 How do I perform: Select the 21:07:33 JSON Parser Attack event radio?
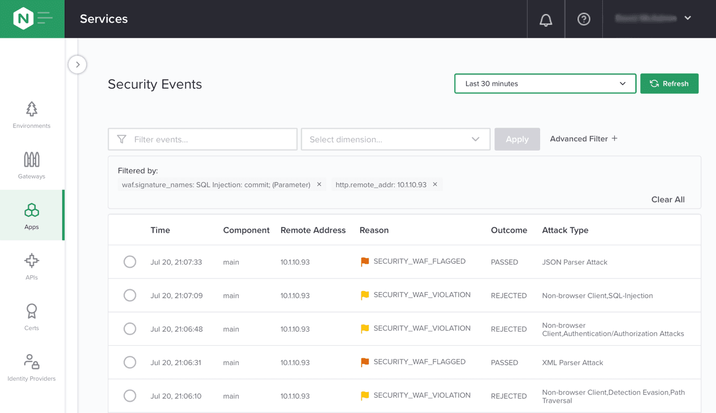(130, 262)
